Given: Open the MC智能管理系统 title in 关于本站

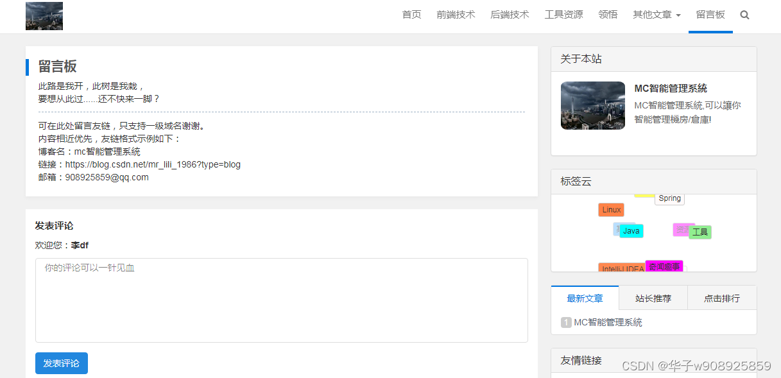Looking at the screenshot, I should click(671, 89).
